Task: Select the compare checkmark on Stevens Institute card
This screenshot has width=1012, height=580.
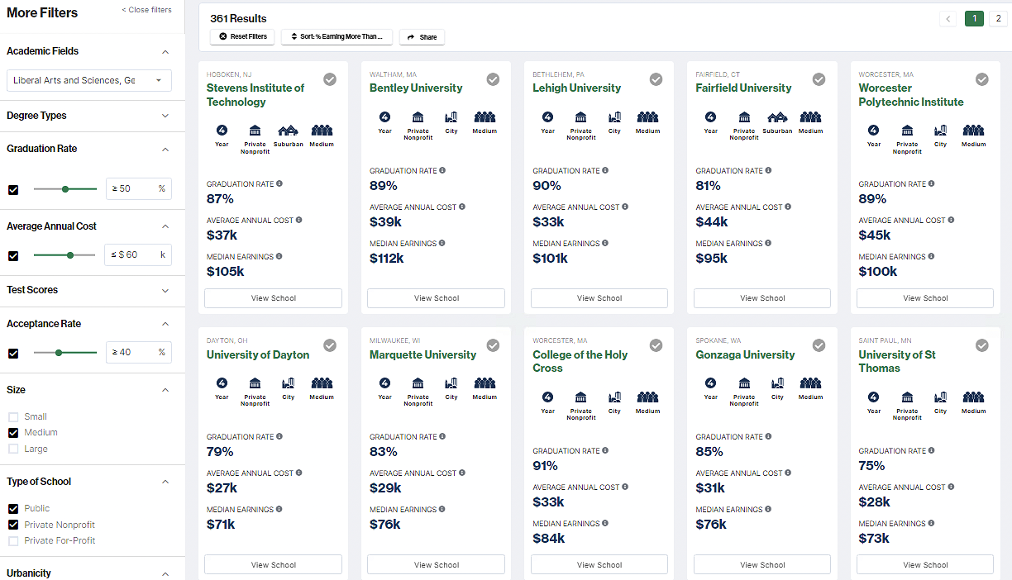Action: tap(330, 79)
